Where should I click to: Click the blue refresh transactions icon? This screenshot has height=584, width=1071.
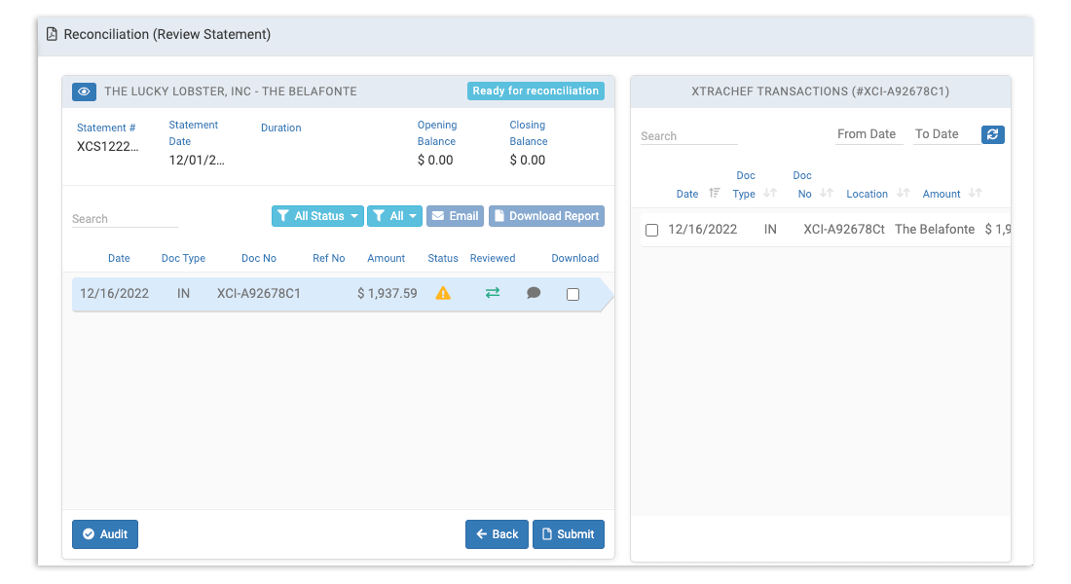click(992, 134)
